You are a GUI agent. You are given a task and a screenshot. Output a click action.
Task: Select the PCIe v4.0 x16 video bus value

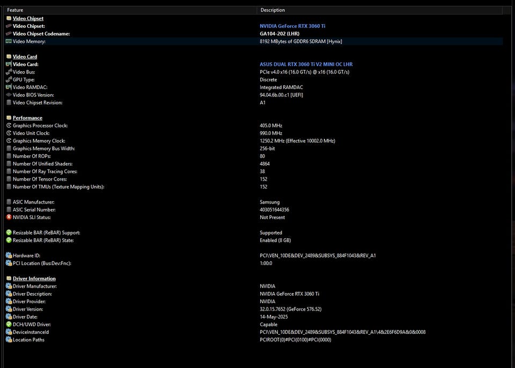tap(305, 72)
